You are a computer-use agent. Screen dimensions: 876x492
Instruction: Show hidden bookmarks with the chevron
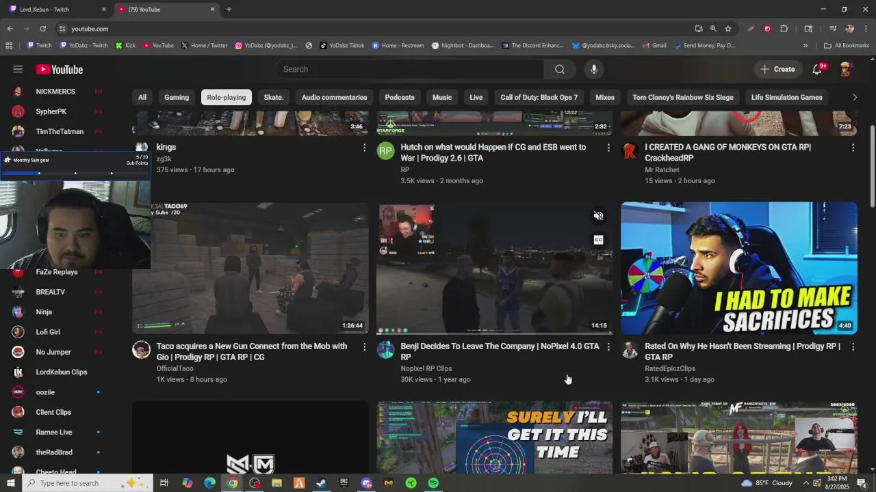(806, 46)
